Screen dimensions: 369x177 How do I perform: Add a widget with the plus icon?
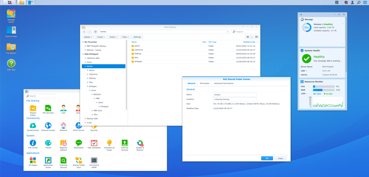pyautogui.click(x=301, y=15)
